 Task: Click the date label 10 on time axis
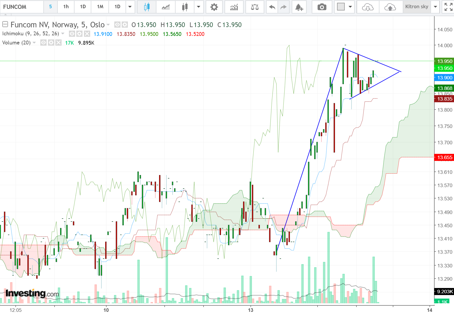[x=106, y=310]
